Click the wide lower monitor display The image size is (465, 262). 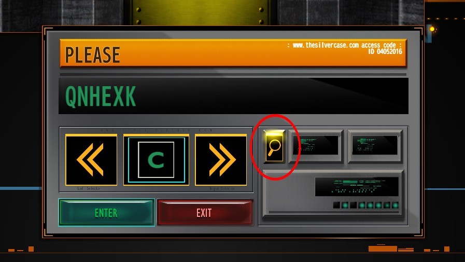click(357, 187)
